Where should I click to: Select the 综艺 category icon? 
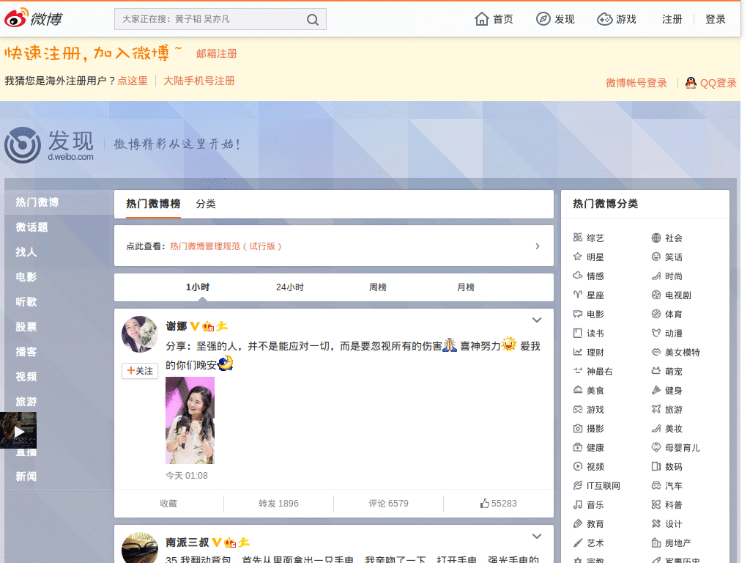(x=578, y=238)
